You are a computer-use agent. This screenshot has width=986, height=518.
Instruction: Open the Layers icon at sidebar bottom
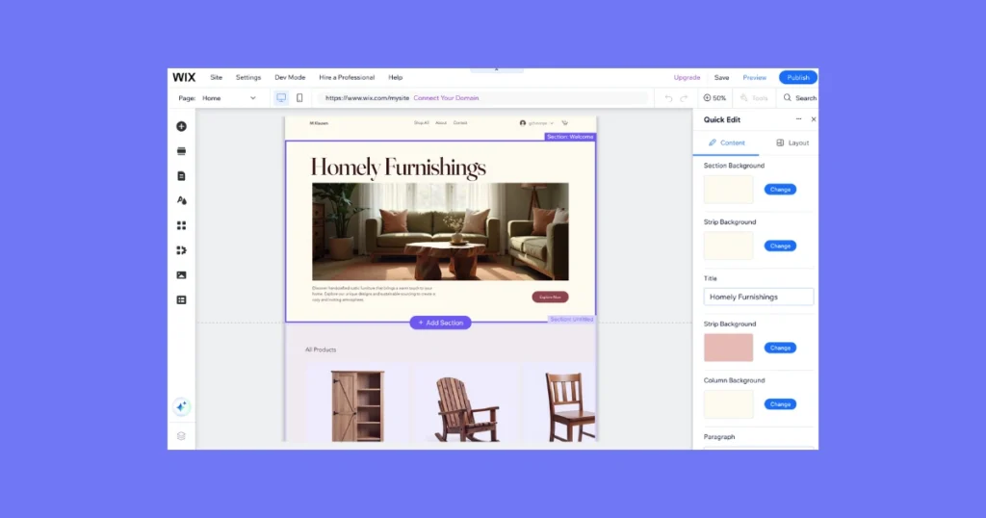click(181, 436)
